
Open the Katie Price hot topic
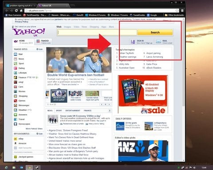[152, 64]
